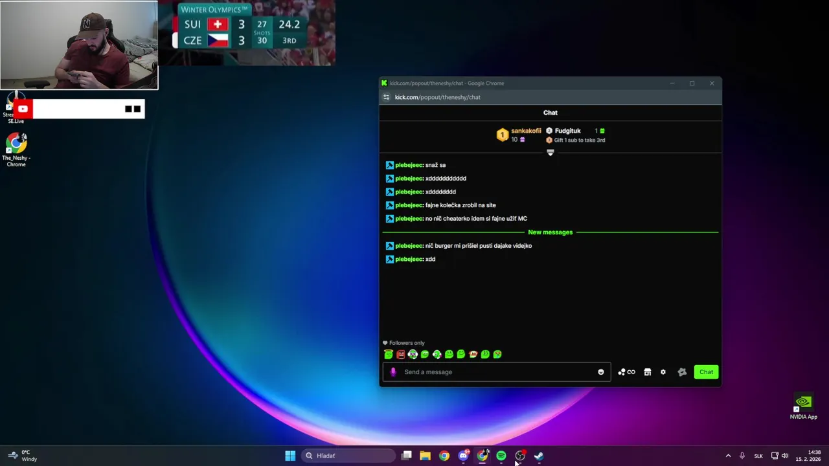Insert the tenth quick emote, green crying face
829x466 pixels.
point(497,354)
